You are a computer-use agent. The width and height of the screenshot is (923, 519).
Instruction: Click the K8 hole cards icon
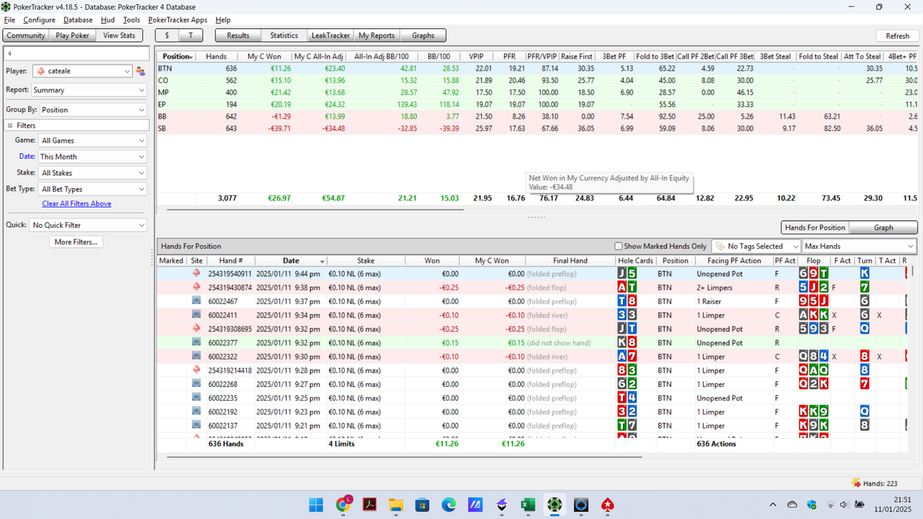pos(627,342)
